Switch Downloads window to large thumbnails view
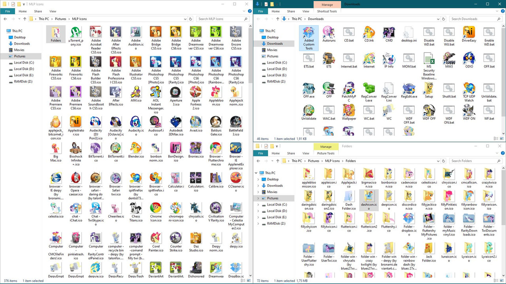Viewport: 506px width, 284px height. pyautogui.click(x=502, y=139)
